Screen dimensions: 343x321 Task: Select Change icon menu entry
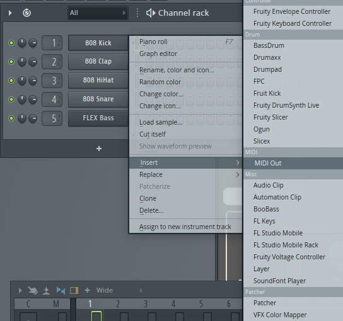(x=185, y=106)
